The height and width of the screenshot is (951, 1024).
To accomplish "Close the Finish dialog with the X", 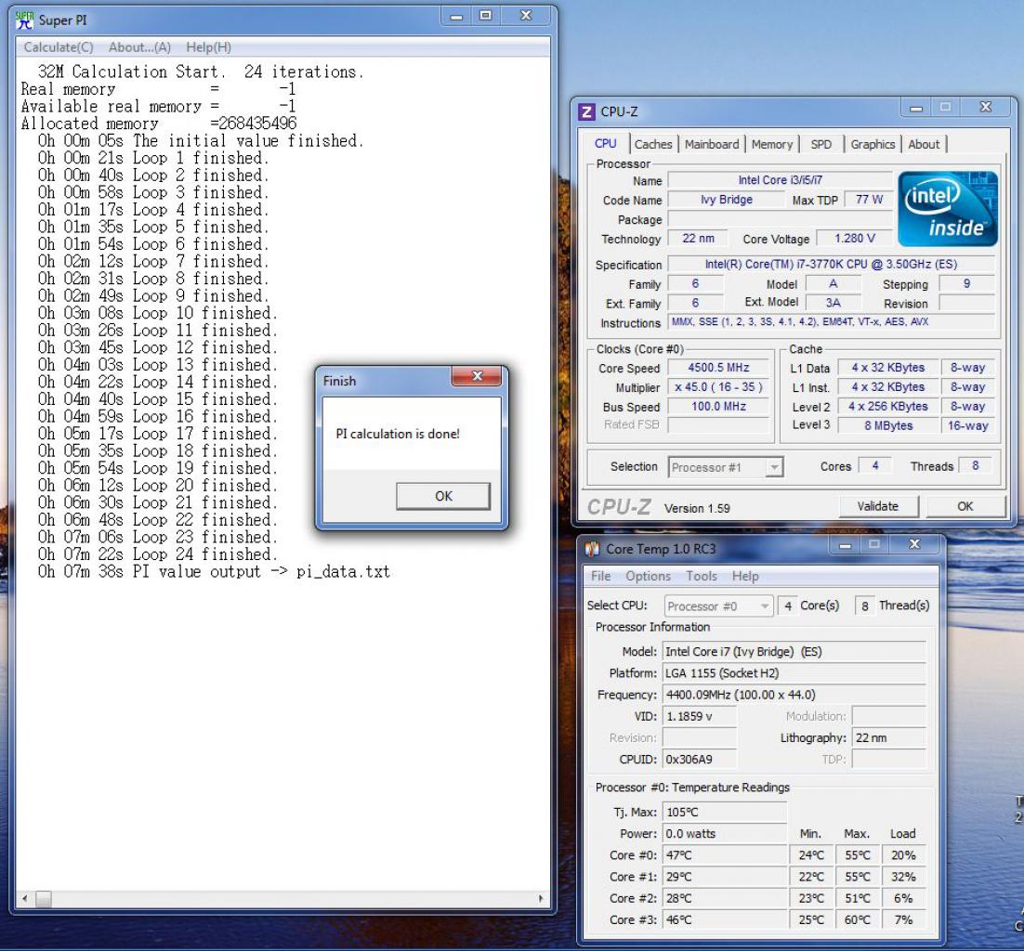I will (477, 376).
